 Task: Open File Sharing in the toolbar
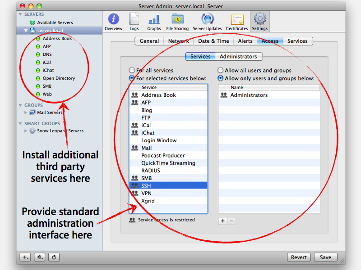click(177, 22)
